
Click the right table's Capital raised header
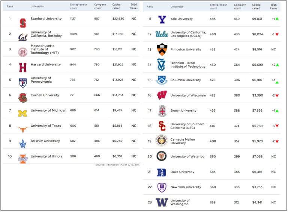(256, 6)
